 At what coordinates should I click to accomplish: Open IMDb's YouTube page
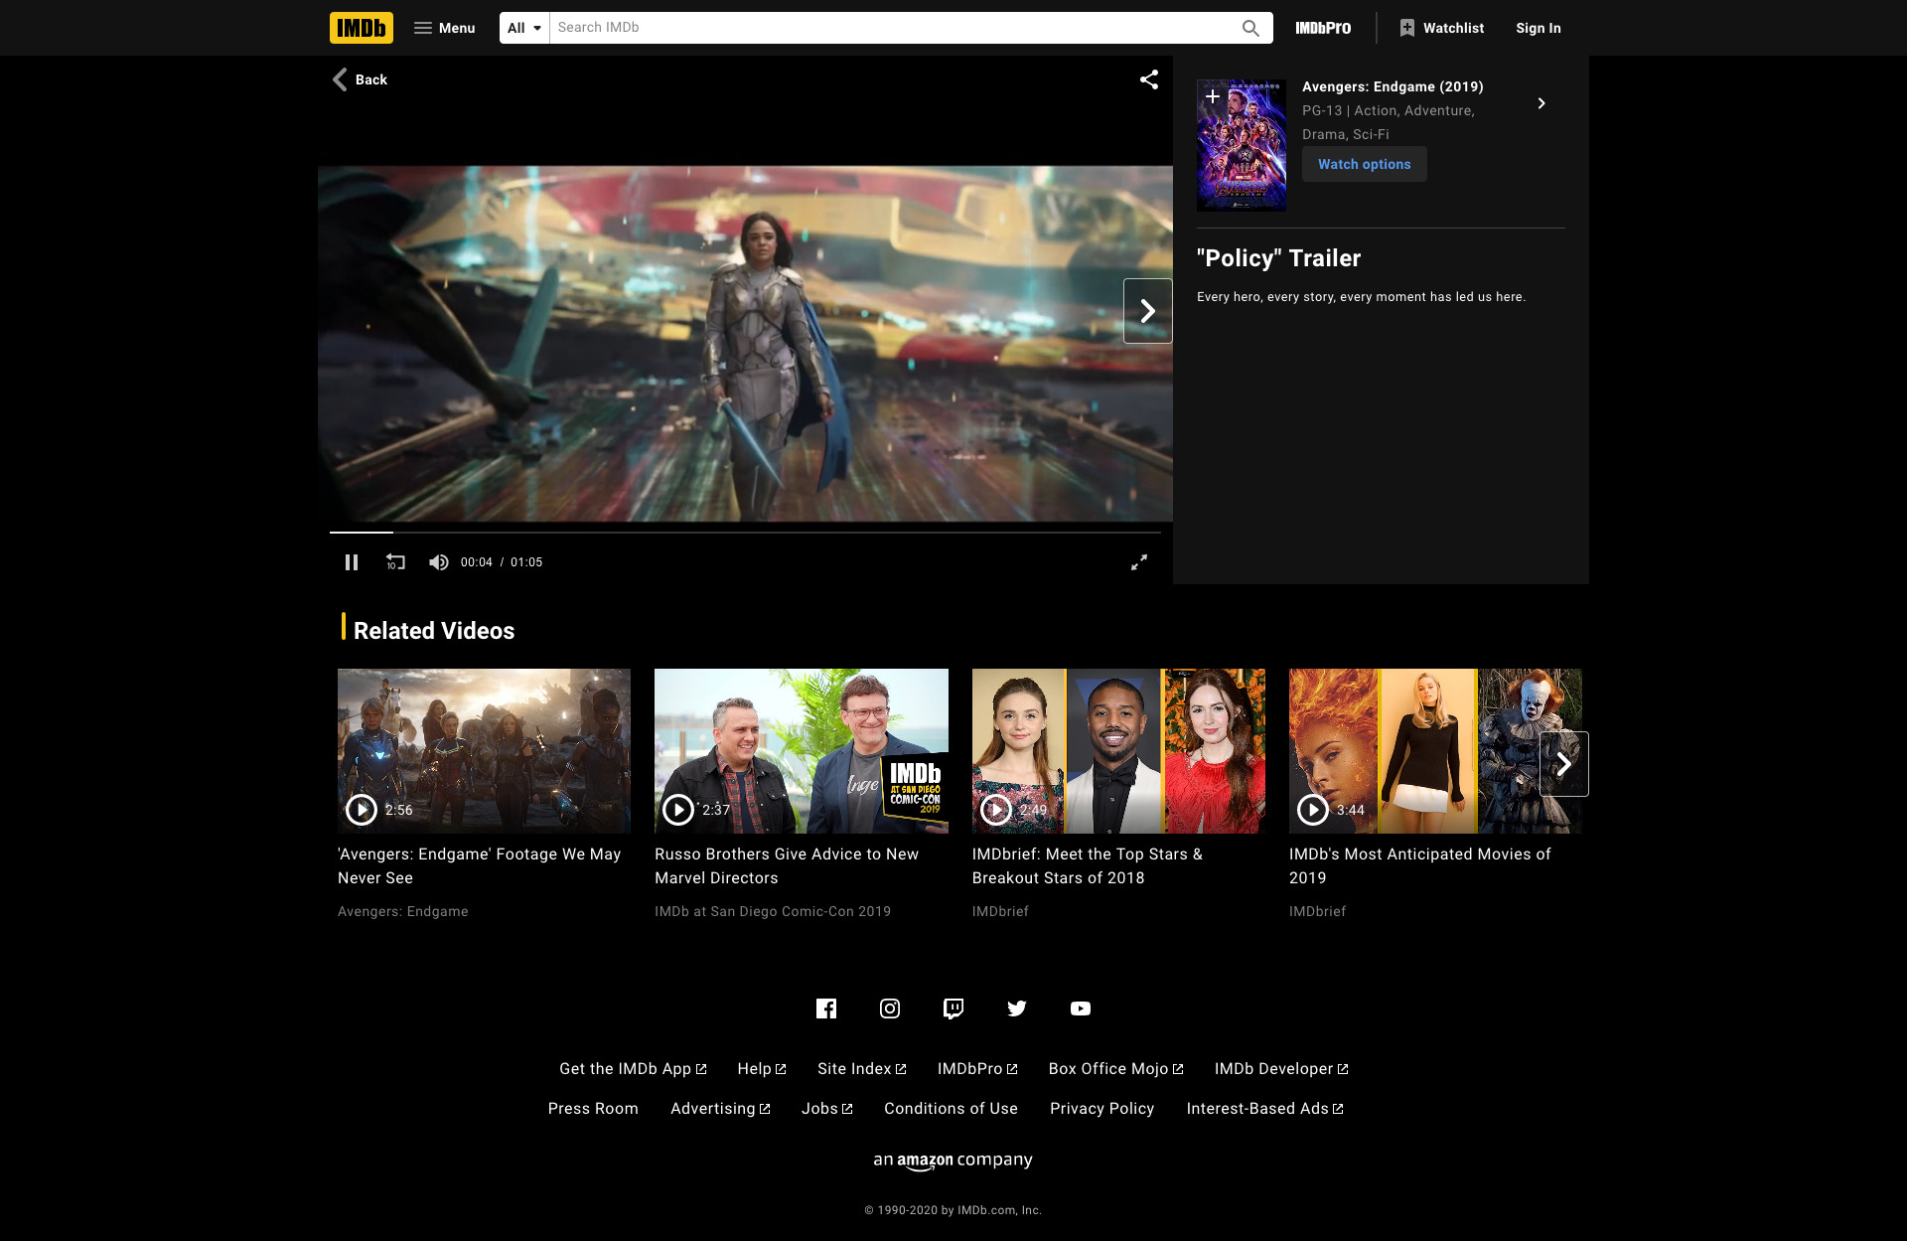pos(1080,1008)
